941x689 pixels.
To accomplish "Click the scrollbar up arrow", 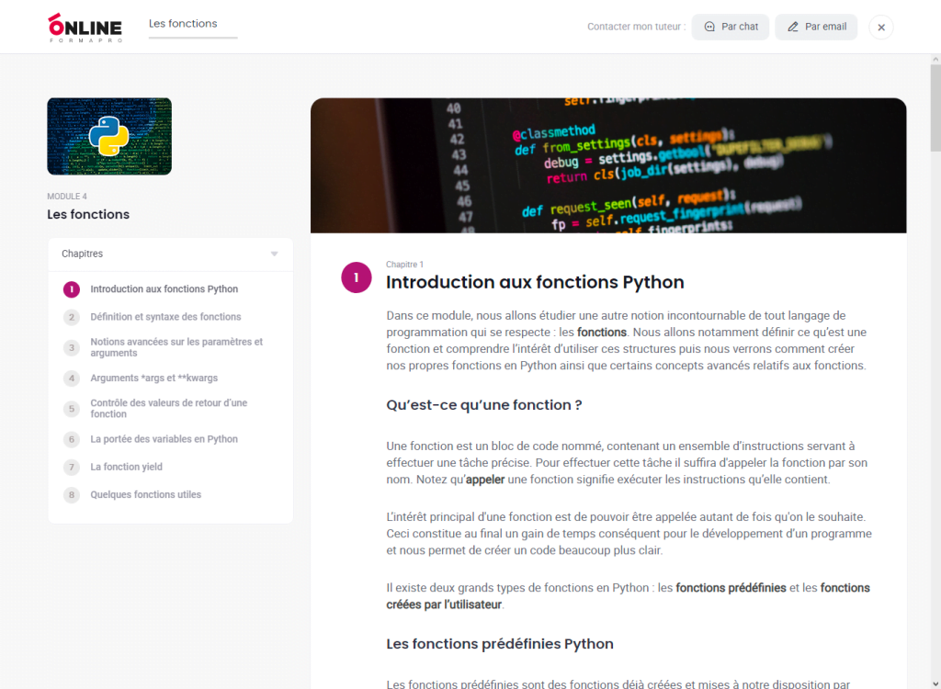I will (x=935, y=60).
